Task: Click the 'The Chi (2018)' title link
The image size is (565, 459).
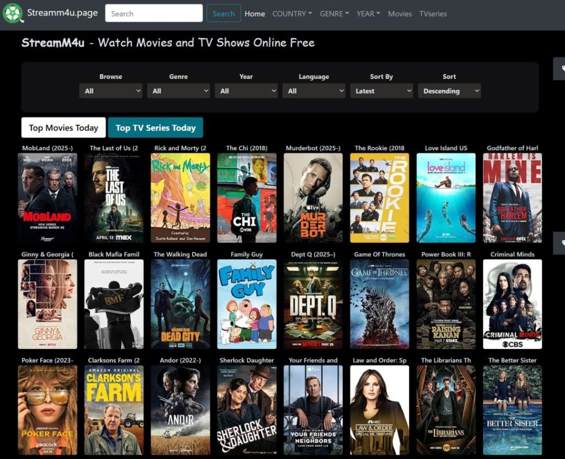Action: coord(247,148)
